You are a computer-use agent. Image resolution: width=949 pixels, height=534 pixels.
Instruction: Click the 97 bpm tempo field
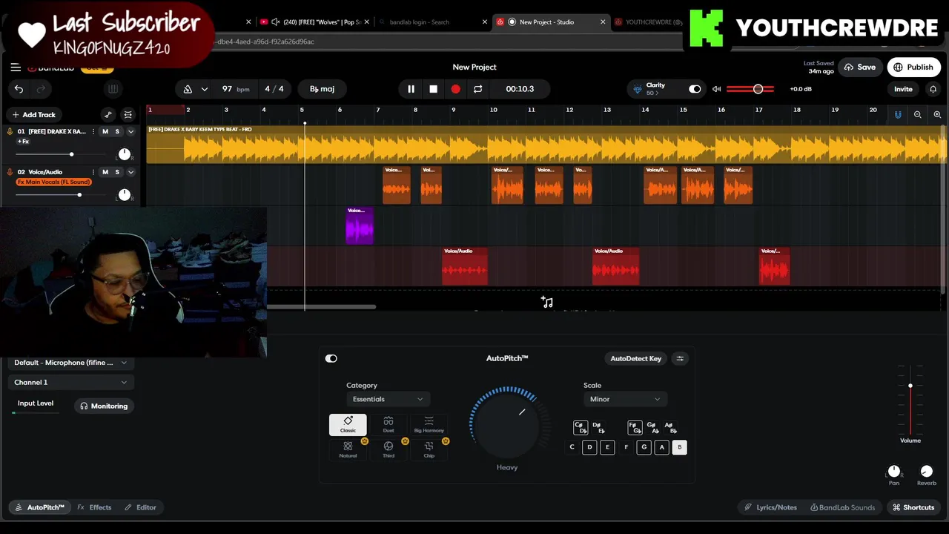[236, 89]
